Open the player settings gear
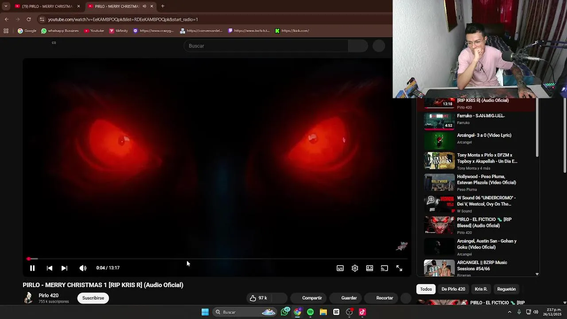Viewport: 567px width, 319px height. tap(355, 268)
